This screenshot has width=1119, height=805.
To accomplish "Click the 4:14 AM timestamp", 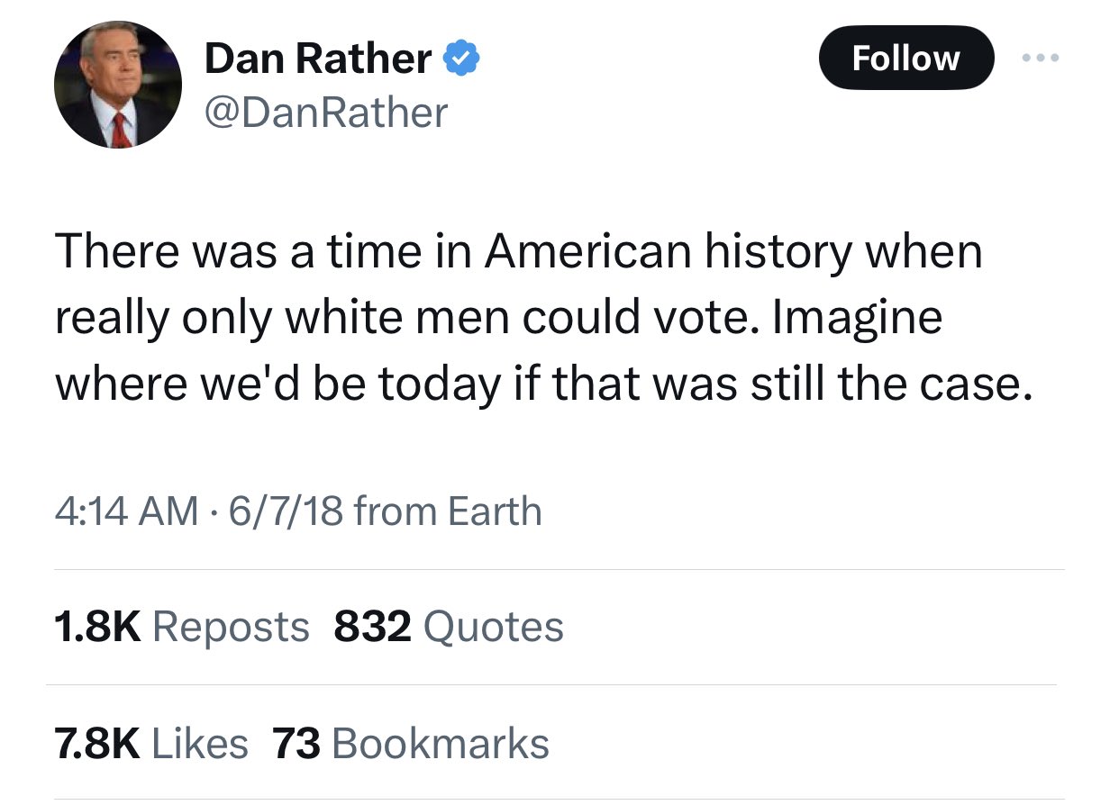I will (126, 511).
